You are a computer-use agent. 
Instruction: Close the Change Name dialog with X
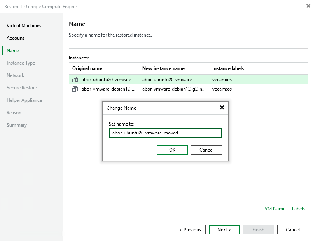coord(222,107)
